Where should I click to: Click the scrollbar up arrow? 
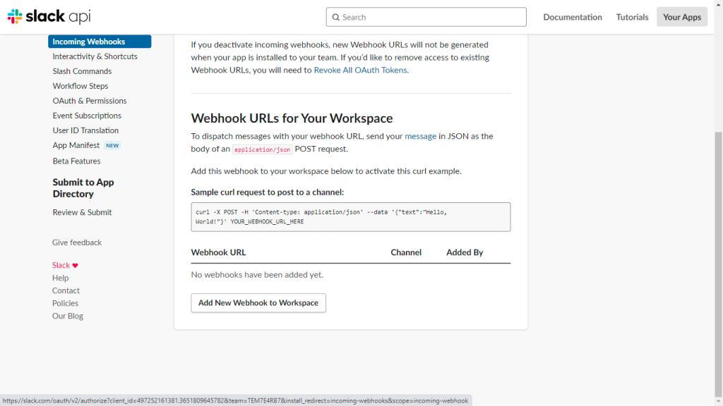[x=718, y=4]
